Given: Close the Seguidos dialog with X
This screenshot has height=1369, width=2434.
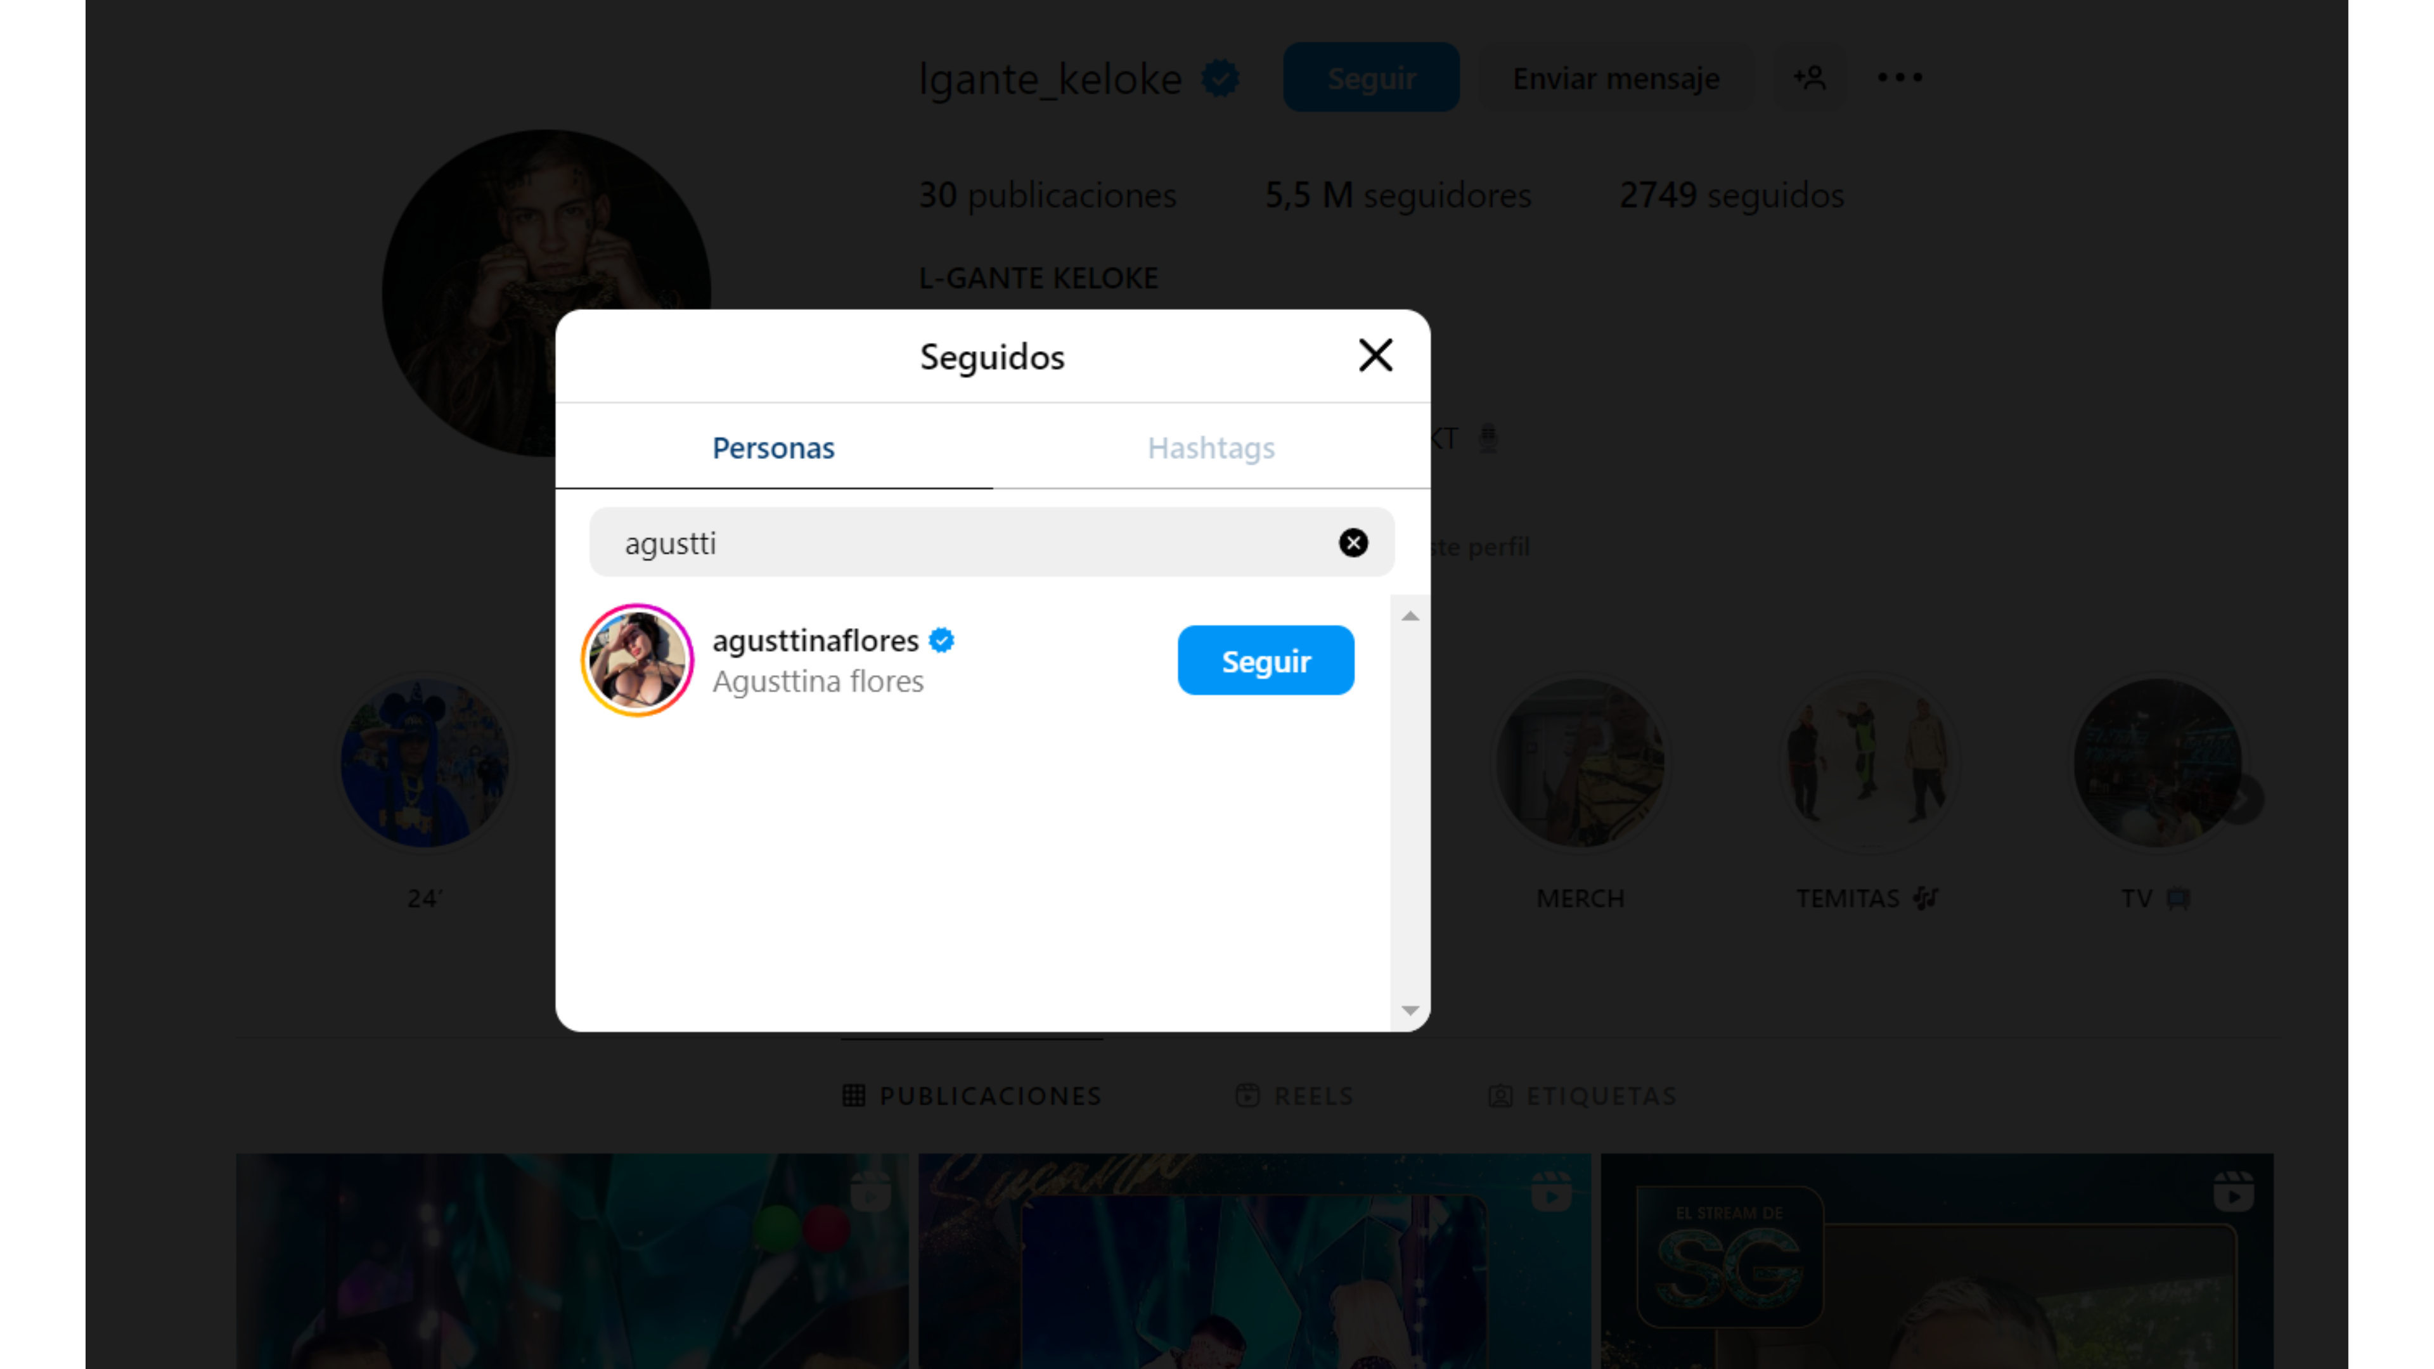Looking at the screenshot, I should tap(1375, 356).
